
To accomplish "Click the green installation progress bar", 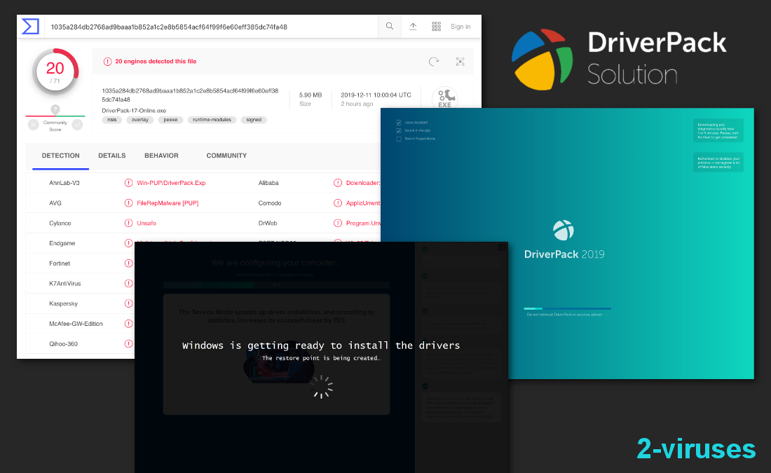I will pos(210,285).
